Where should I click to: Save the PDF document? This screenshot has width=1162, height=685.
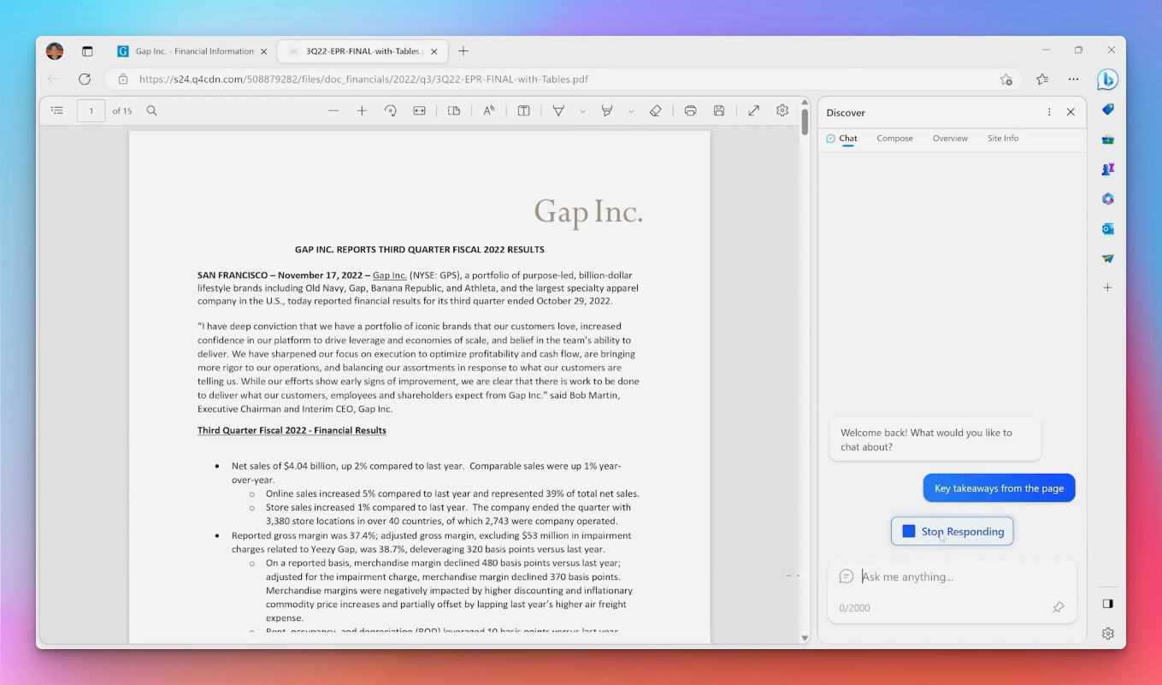point(719,110)
